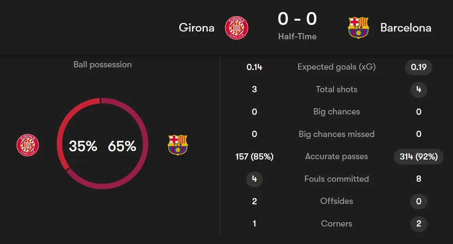Click Barcelona crest beside possession chart

click(x=177, y=145)
